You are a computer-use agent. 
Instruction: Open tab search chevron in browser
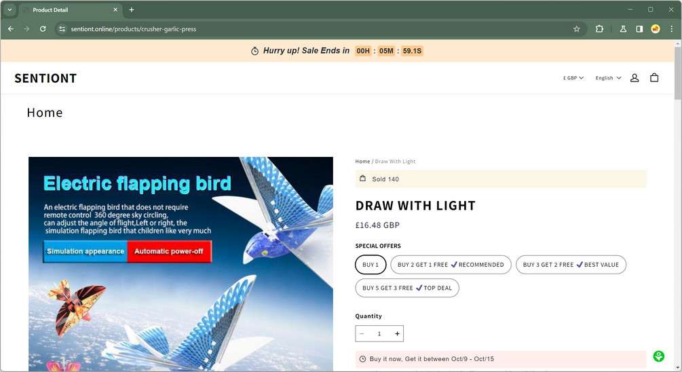pos(9,10)
